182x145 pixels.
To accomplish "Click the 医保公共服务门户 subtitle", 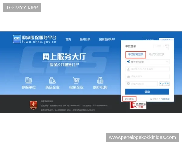I will tap(64, 65).
